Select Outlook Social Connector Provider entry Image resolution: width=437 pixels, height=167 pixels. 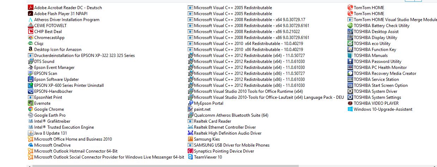106,157
